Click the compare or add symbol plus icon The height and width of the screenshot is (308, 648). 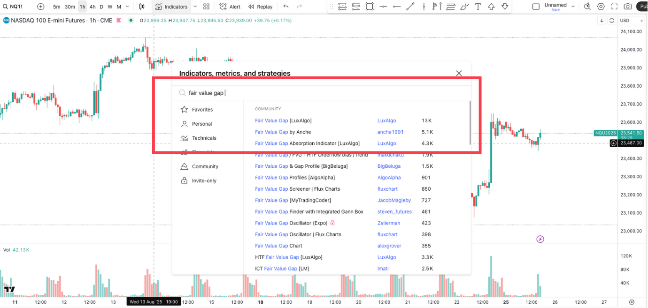coord(41,7)
